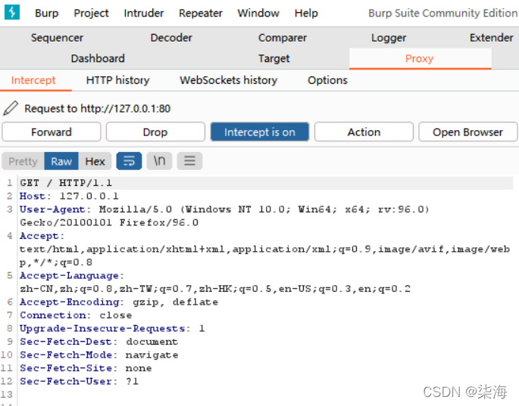The image size is (519, 406).
Task: Switch to Pretty view
Action: (x=23, y=161)
